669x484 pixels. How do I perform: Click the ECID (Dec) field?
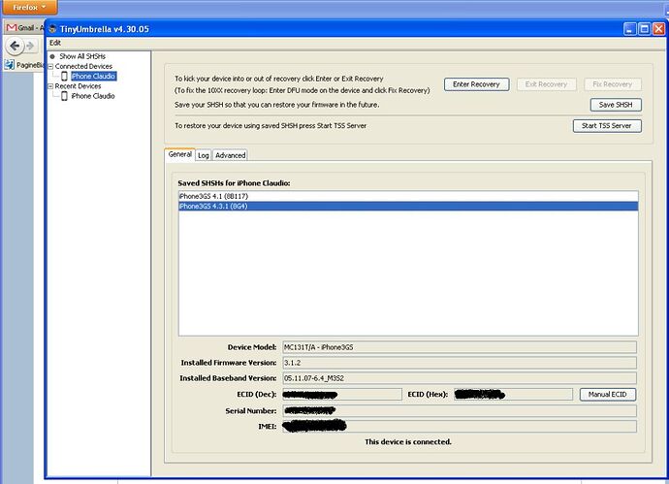[x=341, y=395]
